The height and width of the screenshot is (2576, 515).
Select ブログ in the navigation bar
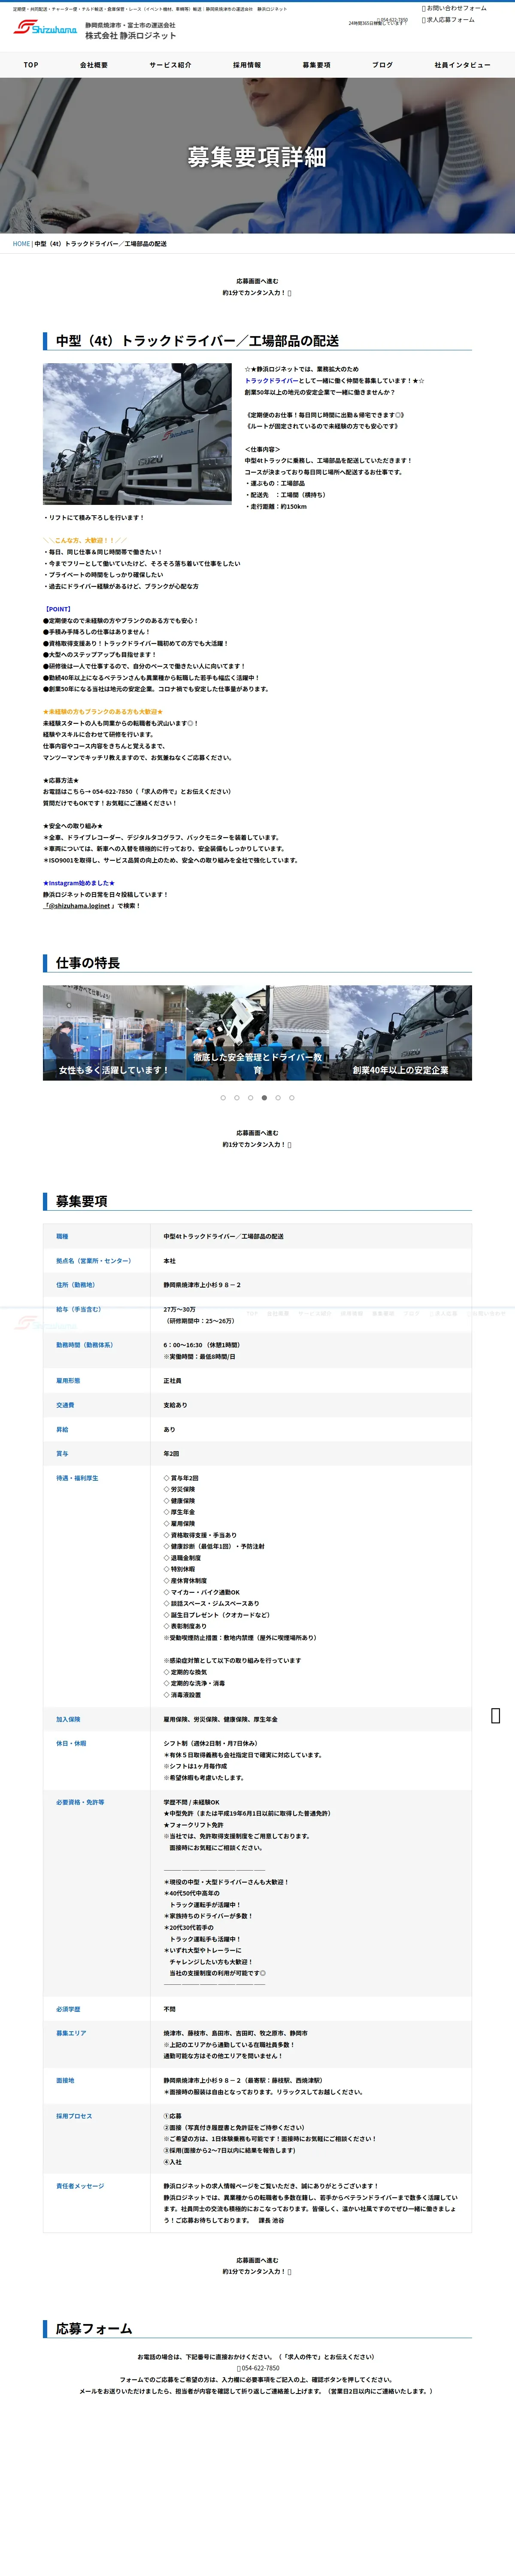(382, 65)
